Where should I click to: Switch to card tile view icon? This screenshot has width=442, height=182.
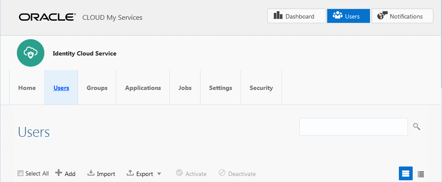[406, 173]
